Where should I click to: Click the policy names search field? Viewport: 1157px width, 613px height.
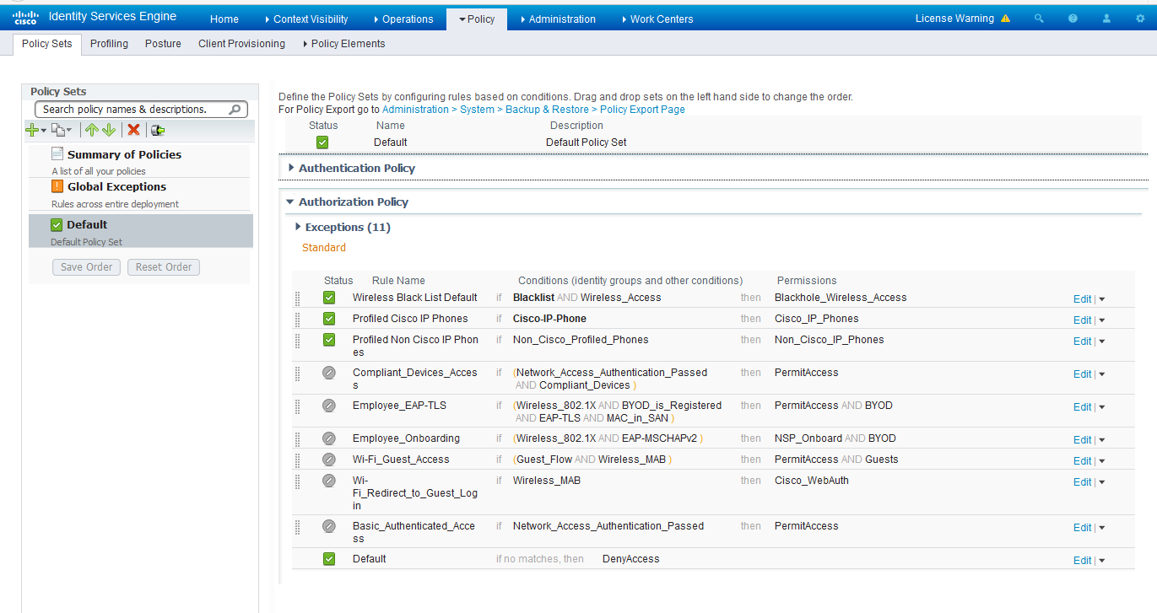click(x=133, y=110)
